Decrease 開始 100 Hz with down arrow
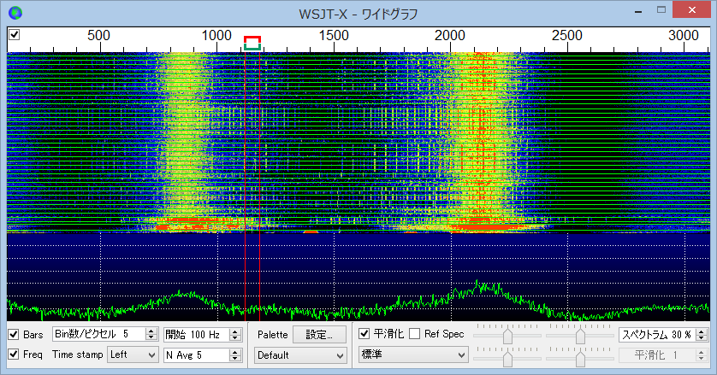The height and width of the screenshot is (375, 717). coord(235,338)
